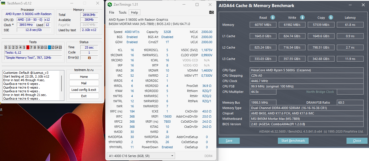369x161 pixels.
Task: Click the Cmd2T 1T value
Action: point(167,42)
